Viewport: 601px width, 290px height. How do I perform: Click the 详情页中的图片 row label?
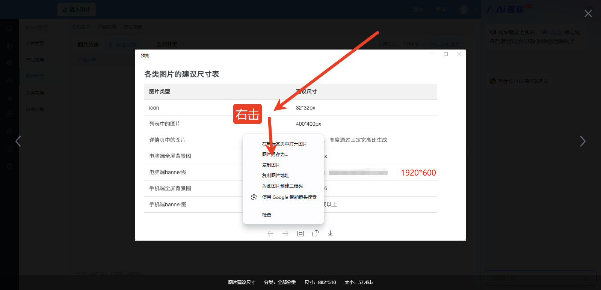[x=168, y=140]
